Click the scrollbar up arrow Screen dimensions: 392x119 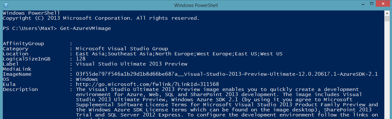coord(387,13)
